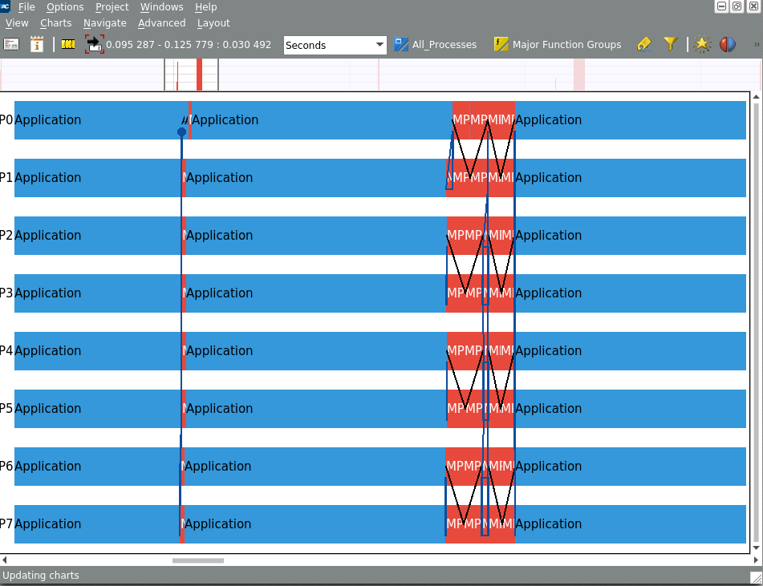Click the time interval selection arrow icon
This screenshot has width=763, height=586.
click(x=95, y=44)
